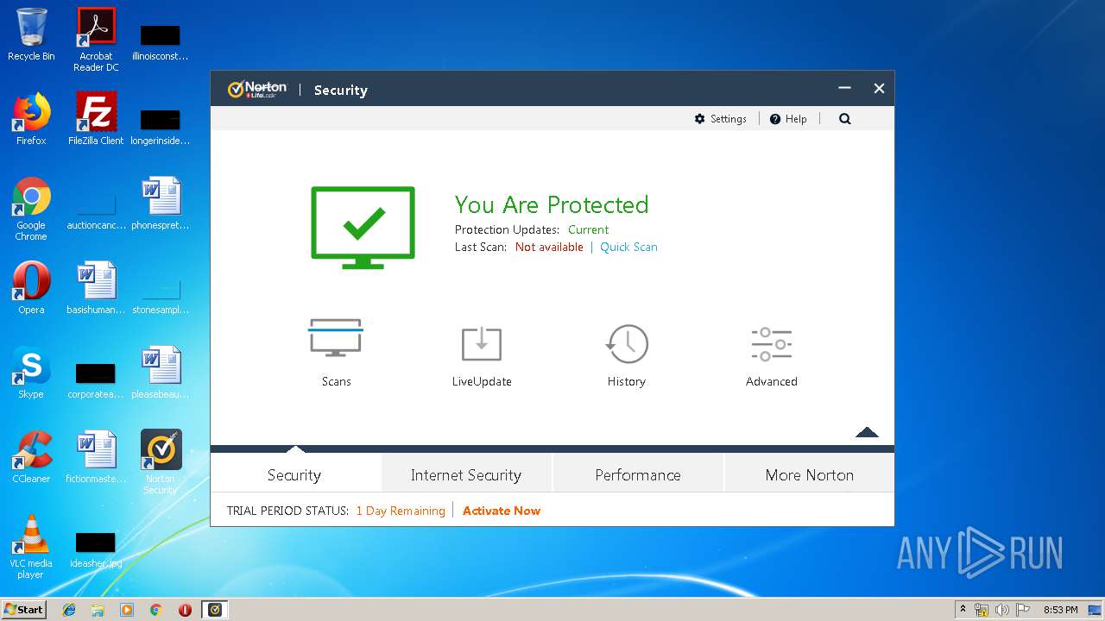
Task: Select the FileZilla Client desktop shortcut
Action: tap(96, 119)
